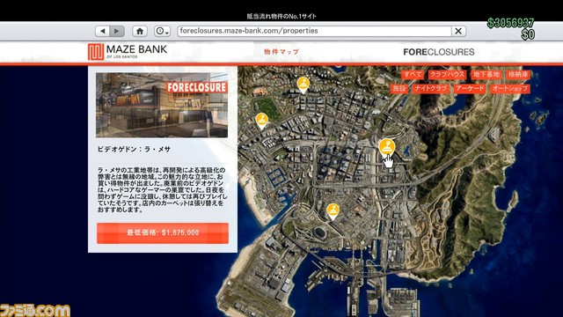Click the URL address bar field

314,31
